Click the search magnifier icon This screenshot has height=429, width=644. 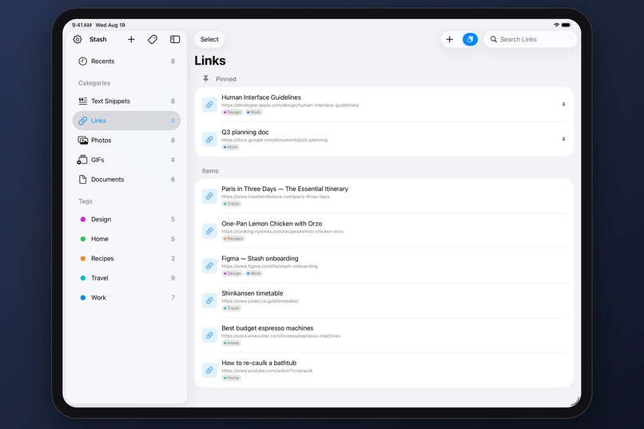tap(493, 39)
